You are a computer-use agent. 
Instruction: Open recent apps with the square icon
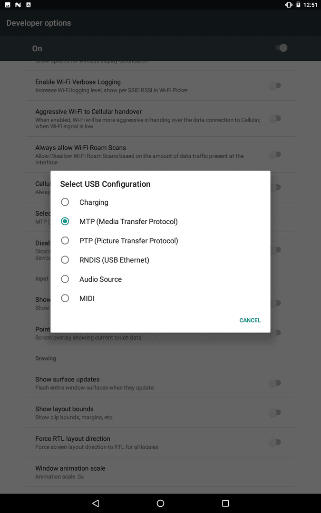coord(225,503)
